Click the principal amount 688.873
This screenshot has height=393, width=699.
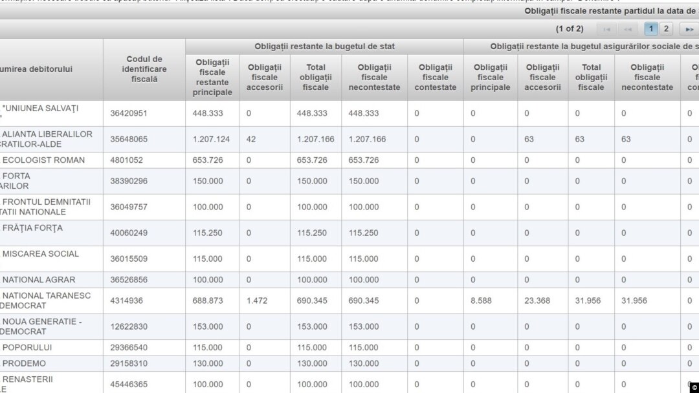[x=208, y=301]
